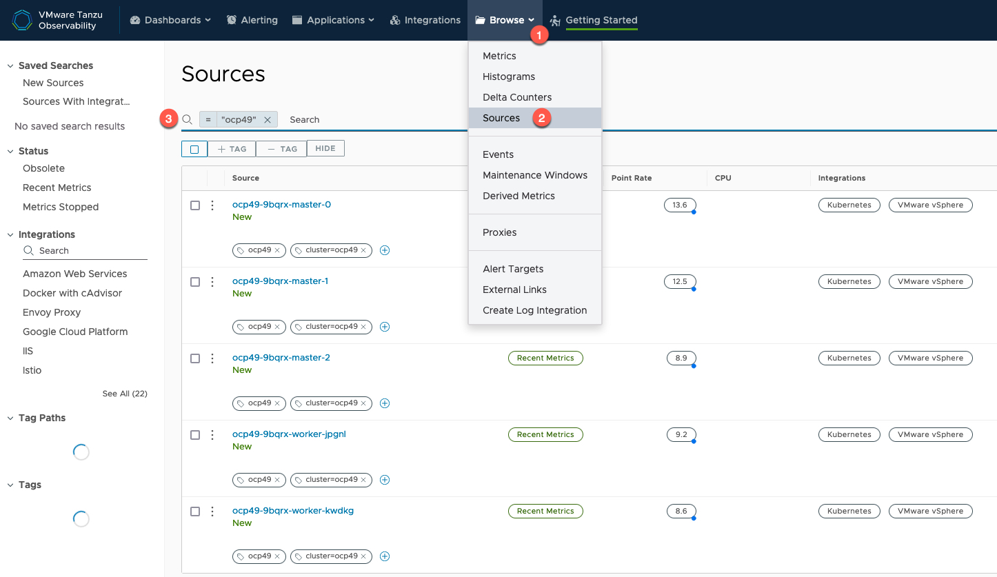
Task: Filter by Metrics Stopped status
Action: tap(61, 207)
